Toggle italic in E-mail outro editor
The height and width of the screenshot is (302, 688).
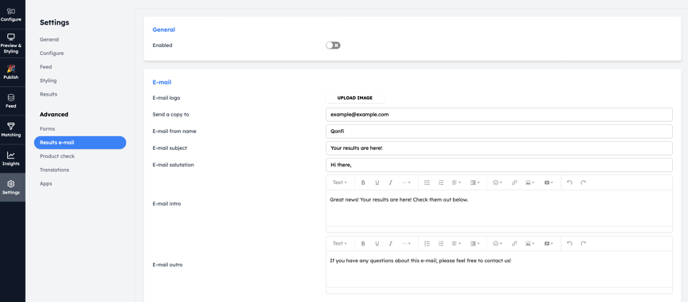390,244
